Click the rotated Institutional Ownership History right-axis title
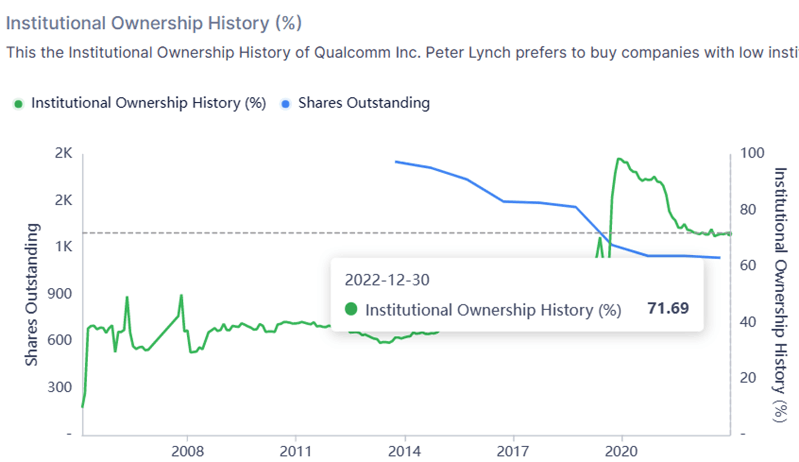This screenshot has width=799, height=462. [780, 294]
